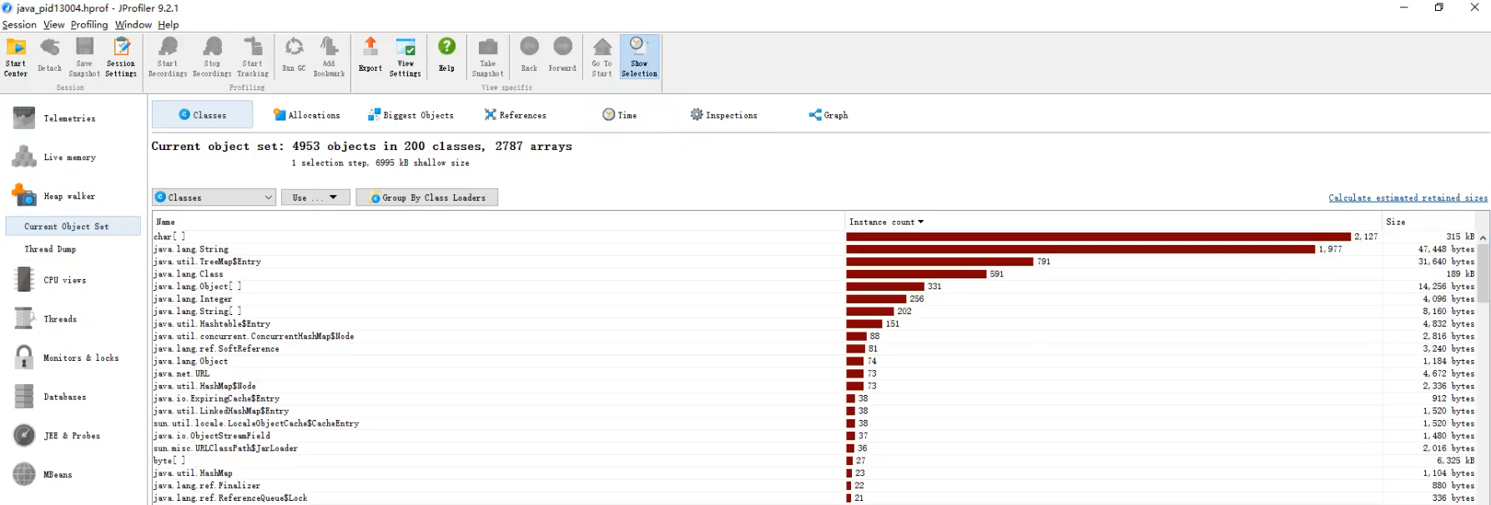Click the java.lang.Object instance count bar
This screenshot has width=1491, height=505.
click(x=854, y=361)
